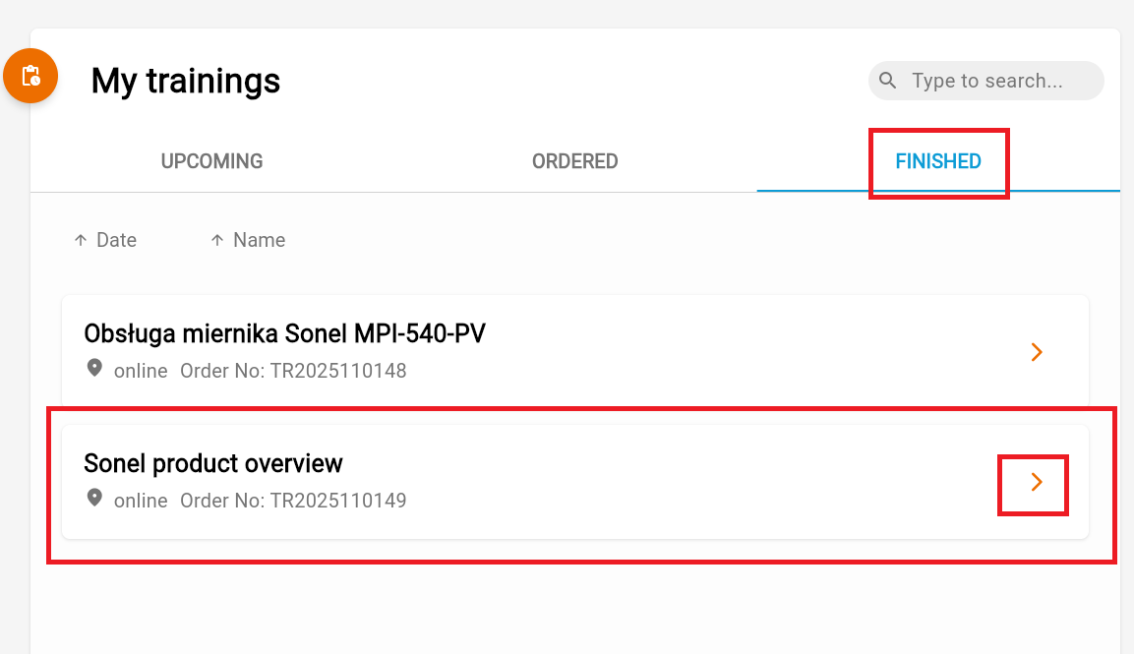The image size is (1134, 654).
Task: Click 'online' label on Sonel product overview
Action: (141, 501)
